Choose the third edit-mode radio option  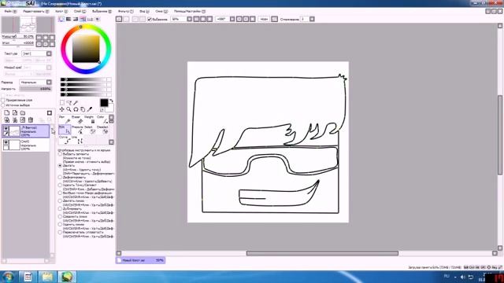click(x=60, y=177)
